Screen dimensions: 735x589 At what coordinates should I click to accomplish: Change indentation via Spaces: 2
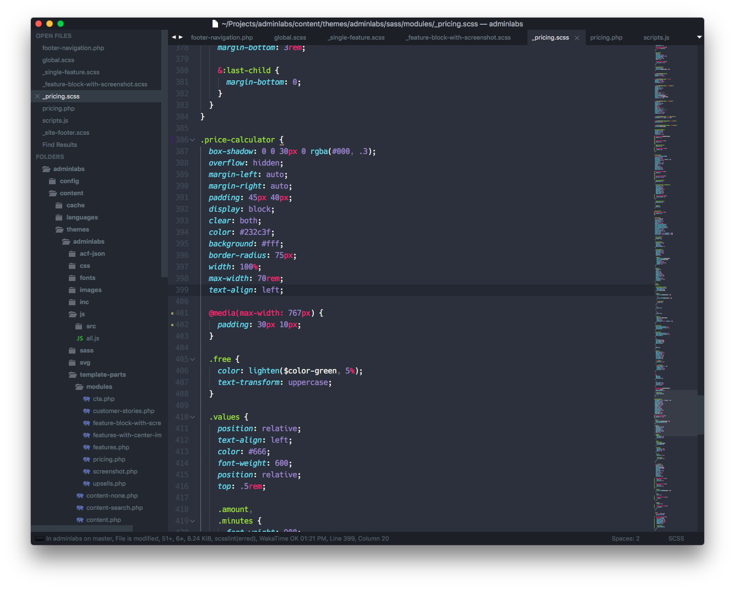click(625, 538)
